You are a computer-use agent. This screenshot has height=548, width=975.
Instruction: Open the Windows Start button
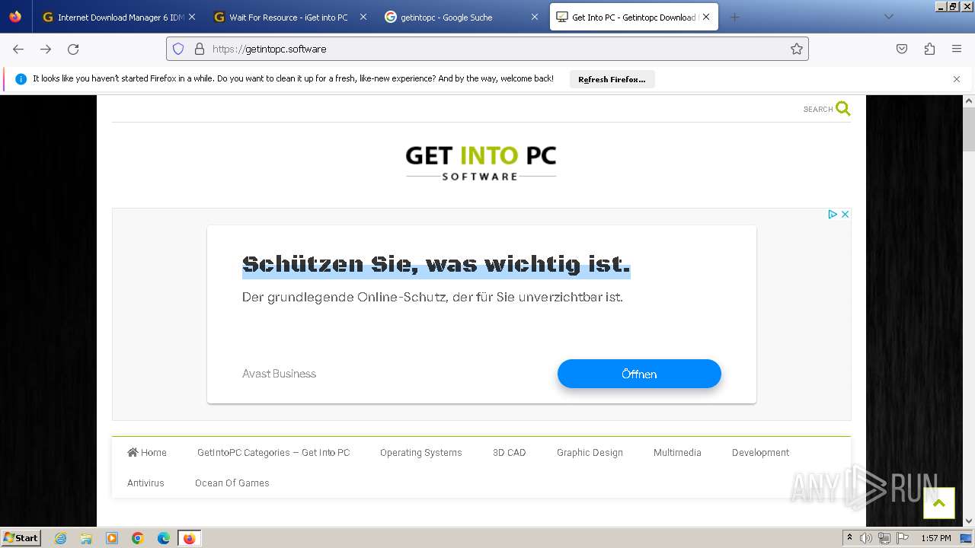(21, 537)
